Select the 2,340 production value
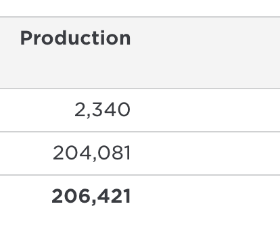Screen dimensions: 280x250 (x=102, y=110)
